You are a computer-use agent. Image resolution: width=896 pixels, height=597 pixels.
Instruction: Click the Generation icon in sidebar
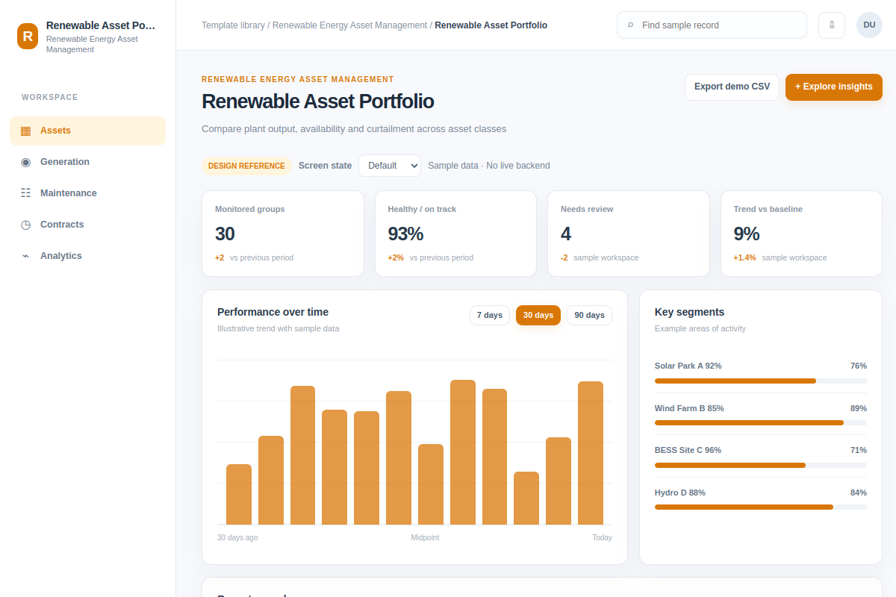click(25, 162)
